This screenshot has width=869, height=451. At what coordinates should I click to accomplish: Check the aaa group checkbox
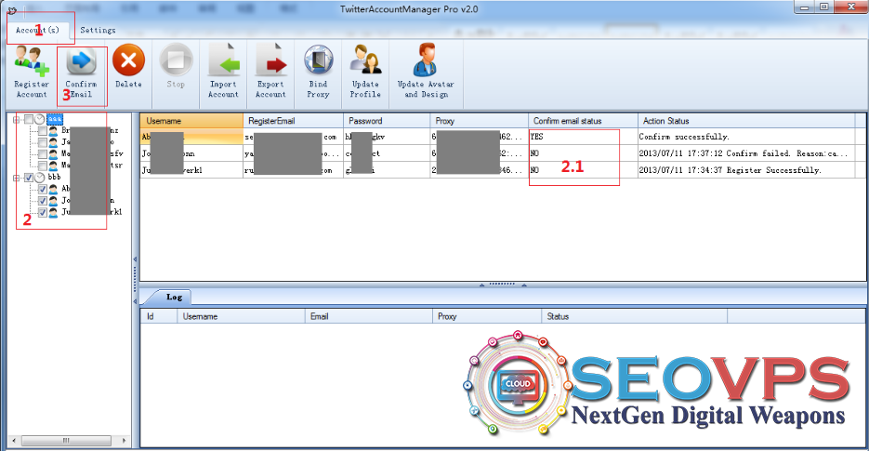(x=29, y=119)
